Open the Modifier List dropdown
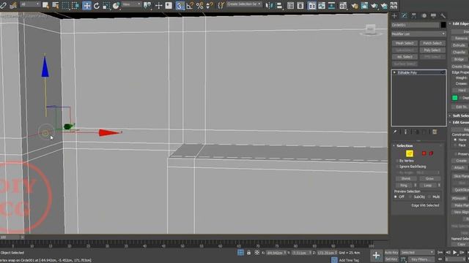The image size is (469, 263). click(x=418, y=34)
